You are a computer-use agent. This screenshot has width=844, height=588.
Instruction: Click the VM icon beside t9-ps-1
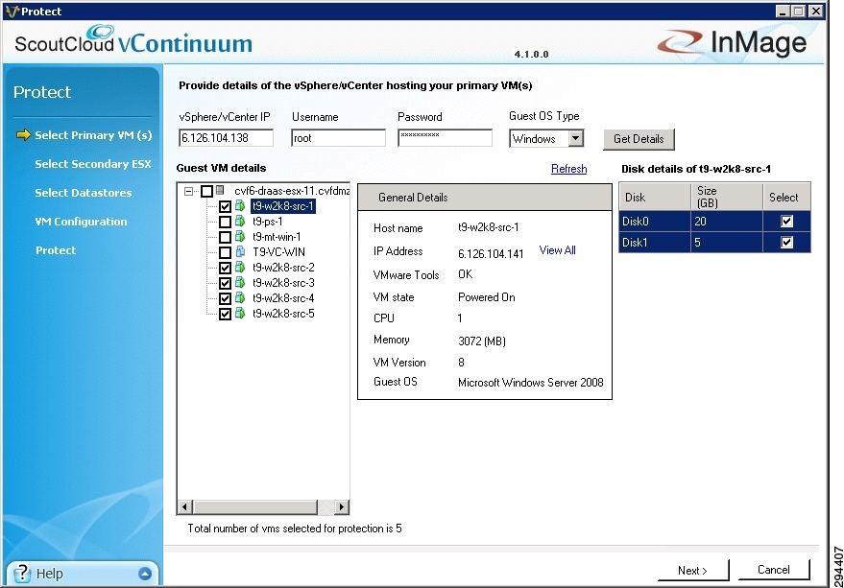coord(241,222)
